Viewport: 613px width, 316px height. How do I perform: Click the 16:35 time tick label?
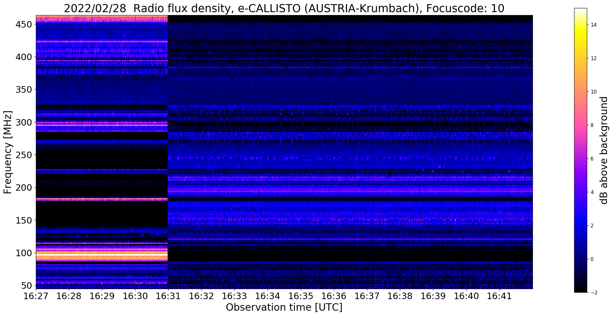tap(301, 296)
